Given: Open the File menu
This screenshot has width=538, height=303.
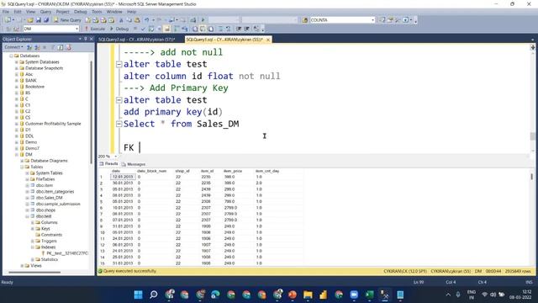Looking at the screenshot, I should (x=6, y=12).
